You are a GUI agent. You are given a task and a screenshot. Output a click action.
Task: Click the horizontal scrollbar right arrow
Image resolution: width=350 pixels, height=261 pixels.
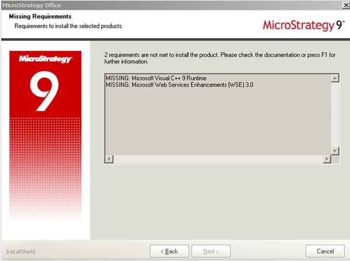327,159
